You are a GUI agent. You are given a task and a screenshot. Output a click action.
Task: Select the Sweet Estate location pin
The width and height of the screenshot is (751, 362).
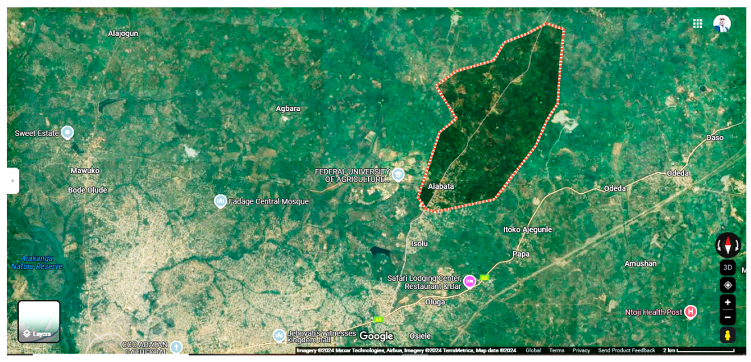click(x=67, y=132)
